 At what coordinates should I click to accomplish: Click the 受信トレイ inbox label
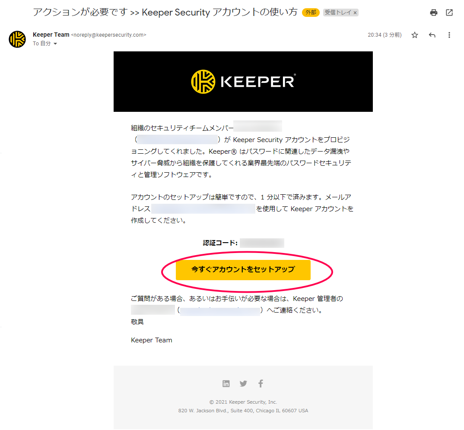point(338,13)
